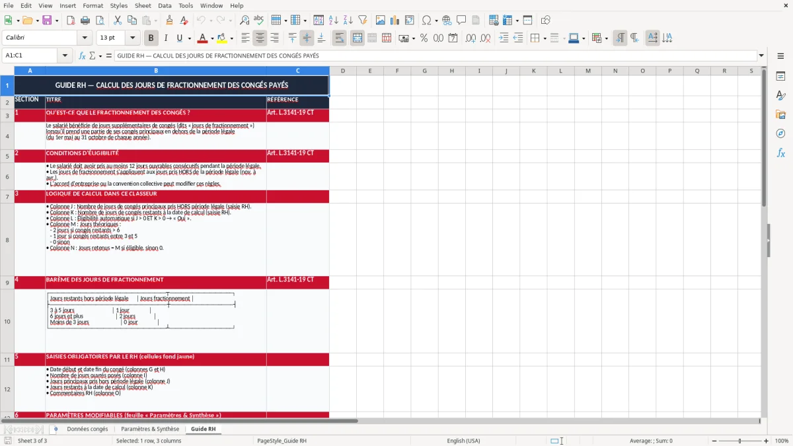Open the Sum function dropdown arrow

coord(100,56)
